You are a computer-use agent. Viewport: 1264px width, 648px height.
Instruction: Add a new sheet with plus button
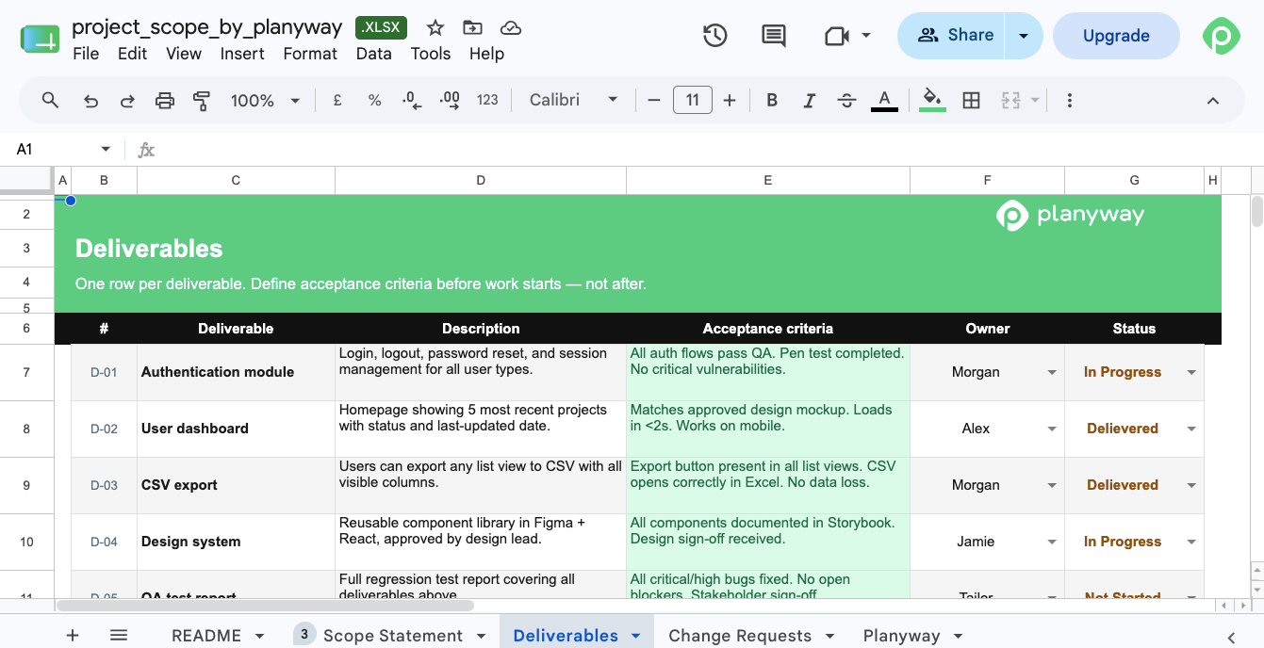(x=73, y=636)
